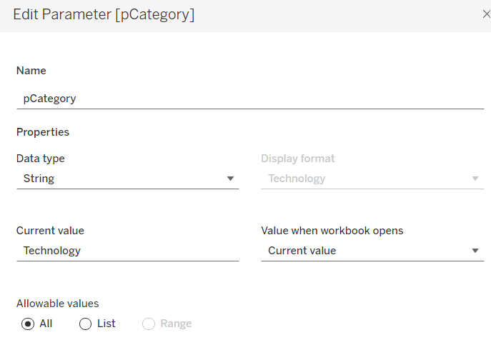This screenshot has height=355, width=491.
Task: Click the greyed Display format Technology box
Action: (364, 179)
